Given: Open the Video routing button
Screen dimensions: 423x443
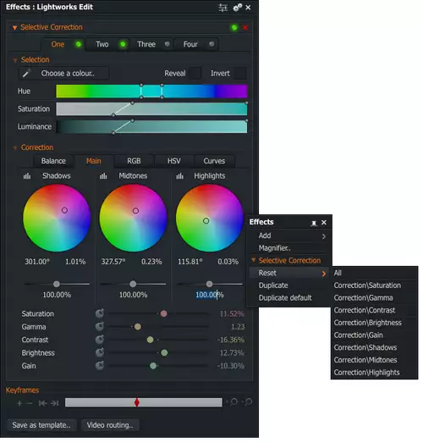Looking at the screenshot, I should (x=110, y=425).
